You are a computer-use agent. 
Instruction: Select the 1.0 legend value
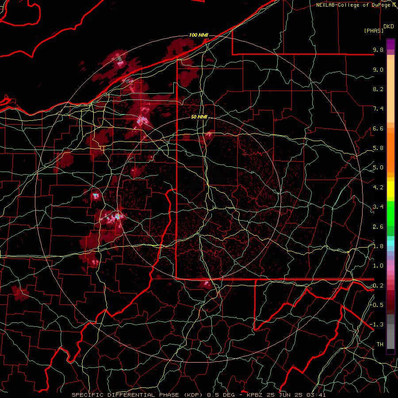click(378, 266)
